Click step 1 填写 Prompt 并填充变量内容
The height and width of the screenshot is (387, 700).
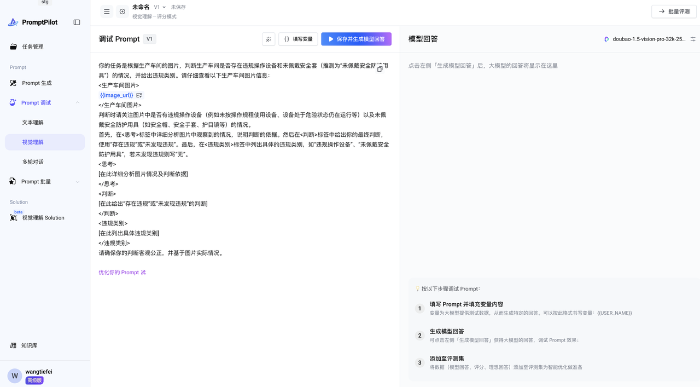(466, 304)
